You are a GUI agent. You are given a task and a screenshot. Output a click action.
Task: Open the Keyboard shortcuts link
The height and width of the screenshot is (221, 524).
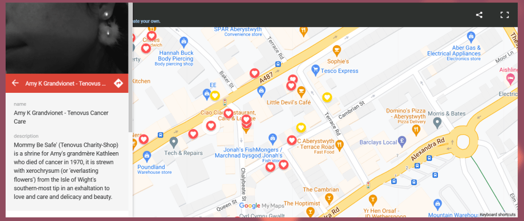(x=497, y=215)
